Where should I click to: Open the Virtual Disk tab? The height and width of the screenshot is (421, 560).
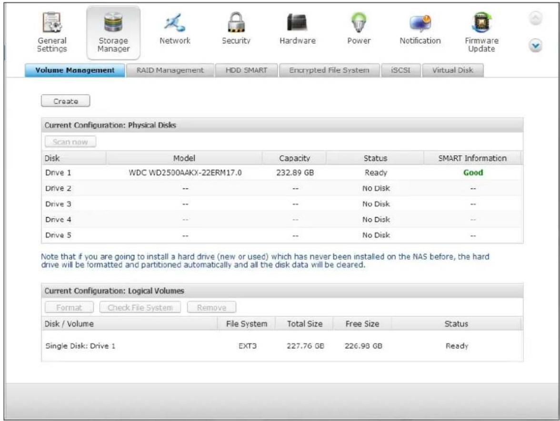[453, 70]
